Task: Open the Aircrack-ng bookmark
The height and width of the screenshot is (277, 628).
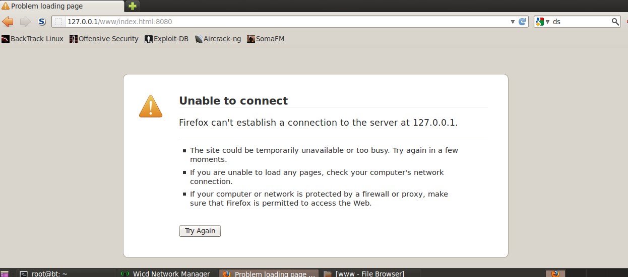Action: tap(218, 39)
